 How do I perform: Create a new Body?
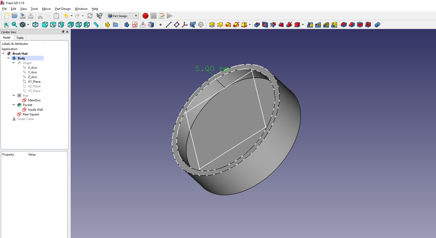[x=127, y=25]
